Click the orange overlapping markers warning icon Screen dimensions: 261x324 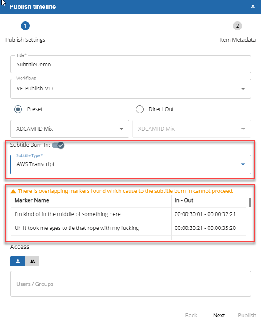(x=14, y=191)
